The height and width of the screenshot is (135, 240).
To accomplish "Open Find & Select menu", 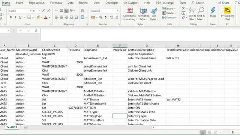I will click(x=201, y=14).
